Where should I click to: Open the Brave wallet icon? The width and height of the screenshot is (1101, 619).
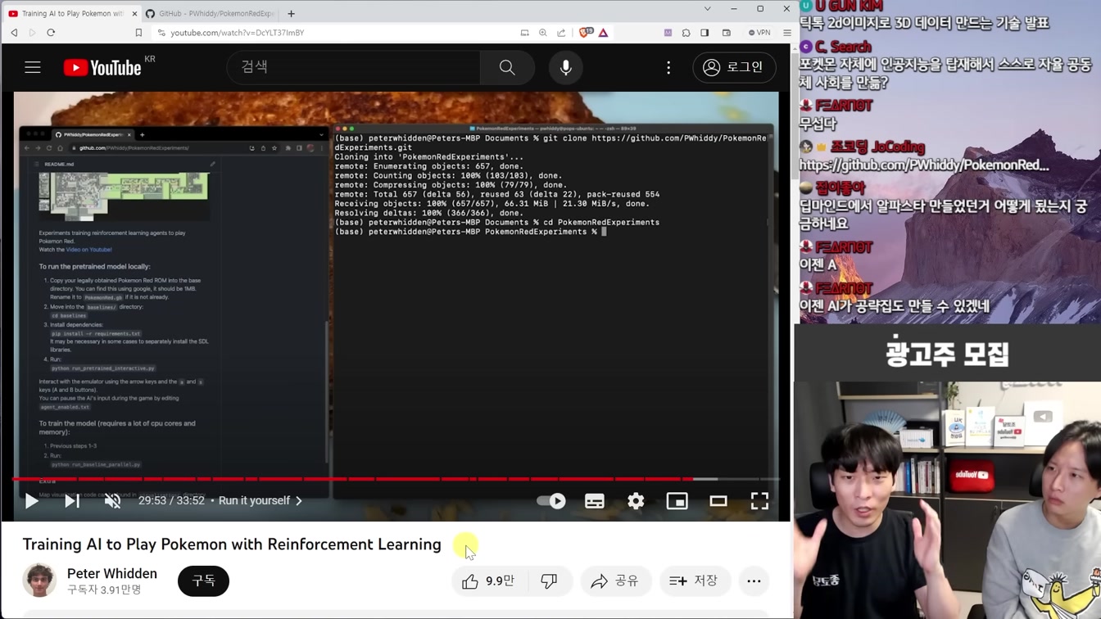(x=727, y=33)
